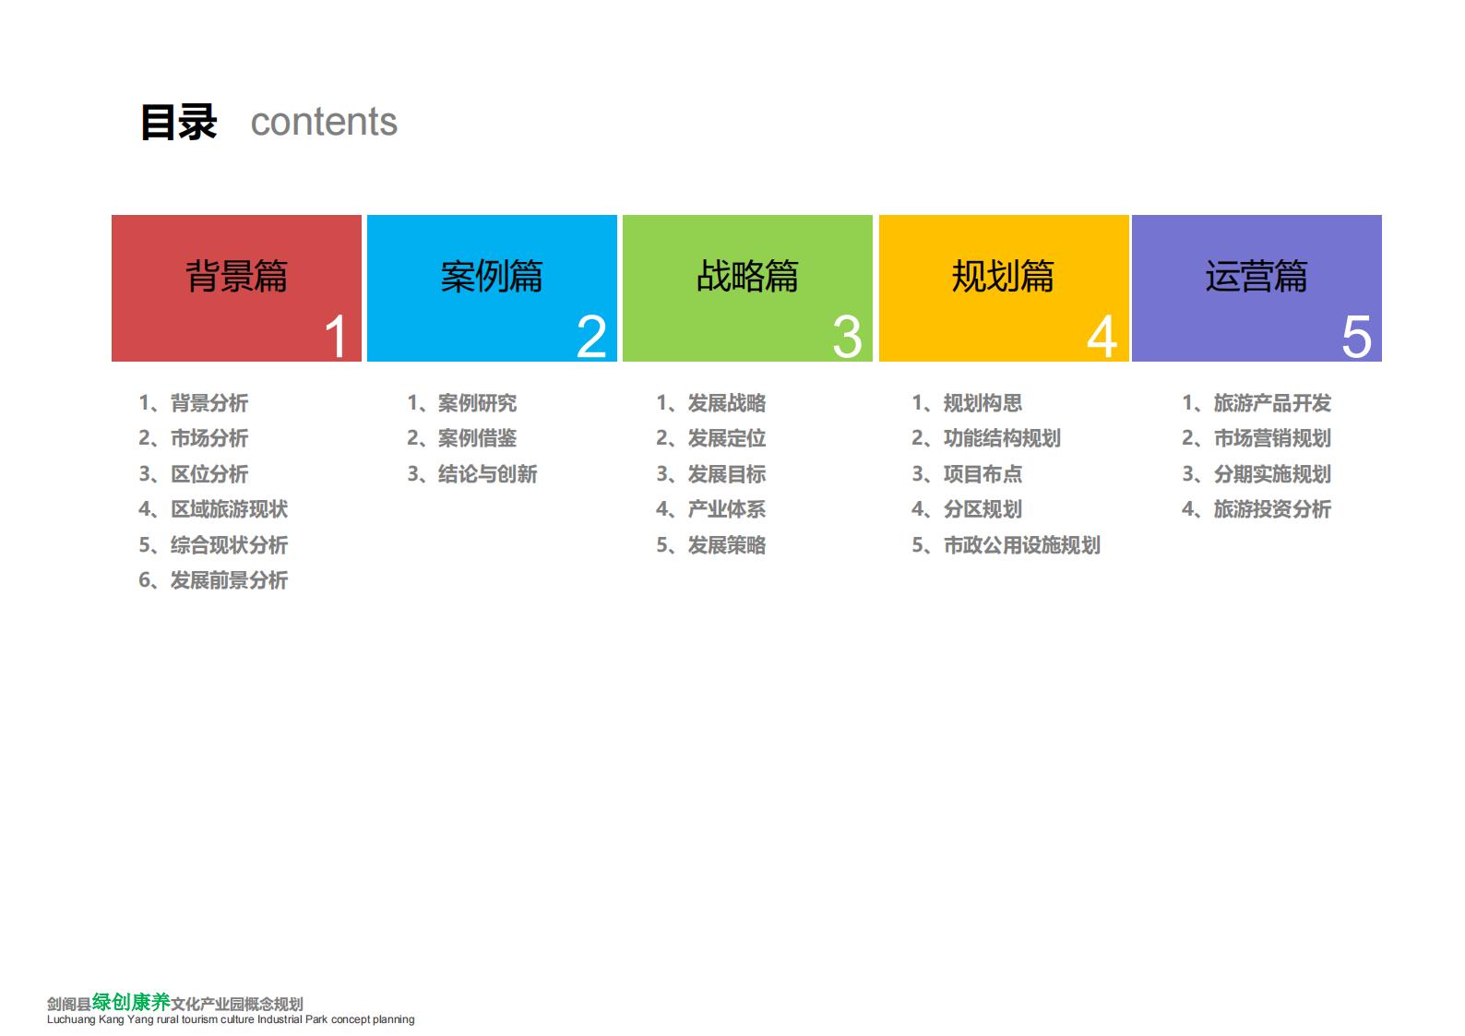Select '5、综合现状分析' item
This screenshot has height=1036, width=1465.
[213, 545]
